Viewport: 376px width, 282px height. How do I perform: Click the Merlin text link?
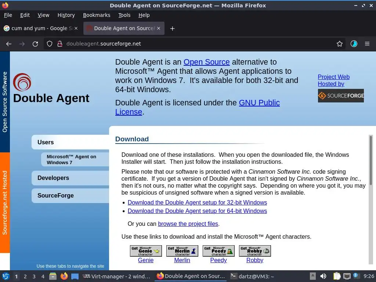182,260
